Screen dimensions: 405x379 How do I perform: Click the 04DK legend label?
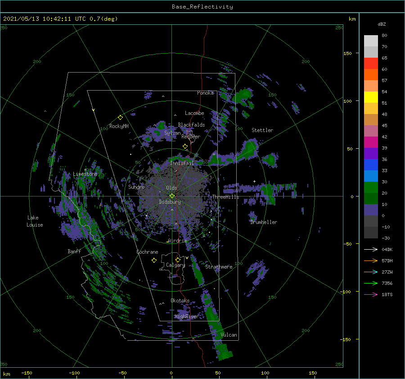[x=387, y=249]
